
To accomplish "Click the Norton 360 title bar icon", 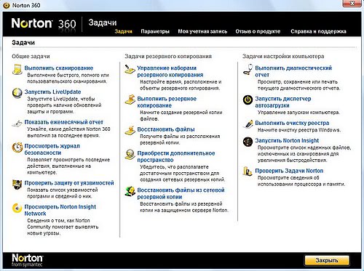I will (6, 5).
